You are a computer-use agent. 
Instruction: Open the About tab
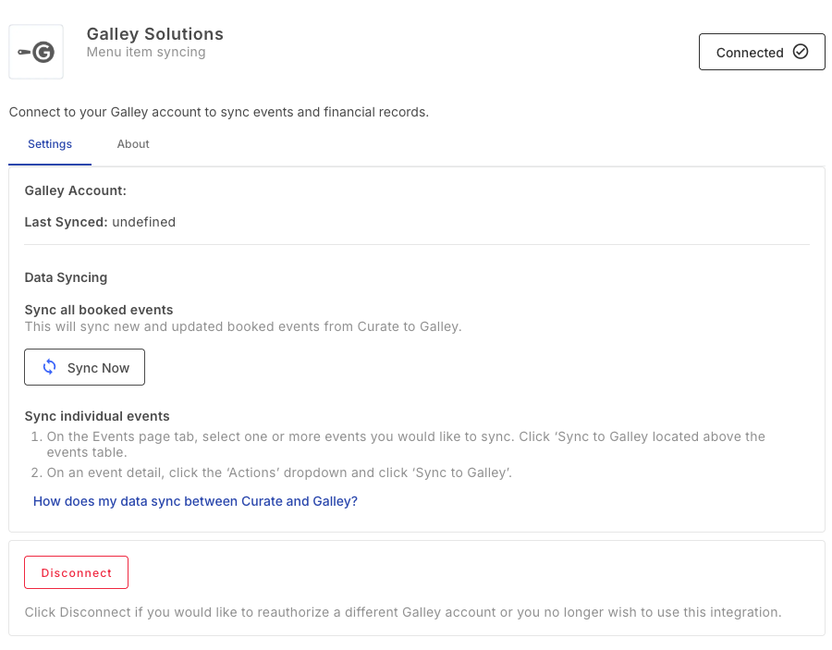click(133, 144)
